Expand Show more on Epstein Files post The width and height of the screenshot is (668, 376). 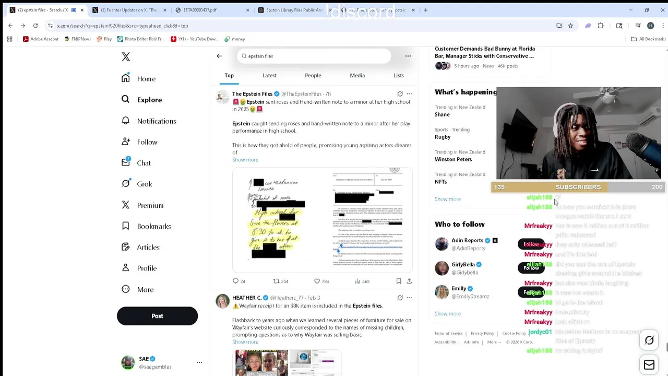click(245, 160)
